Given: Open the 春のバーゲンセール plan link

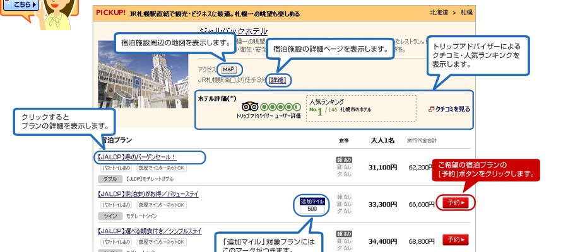Looking at the screenshot, I should point(136,157).
